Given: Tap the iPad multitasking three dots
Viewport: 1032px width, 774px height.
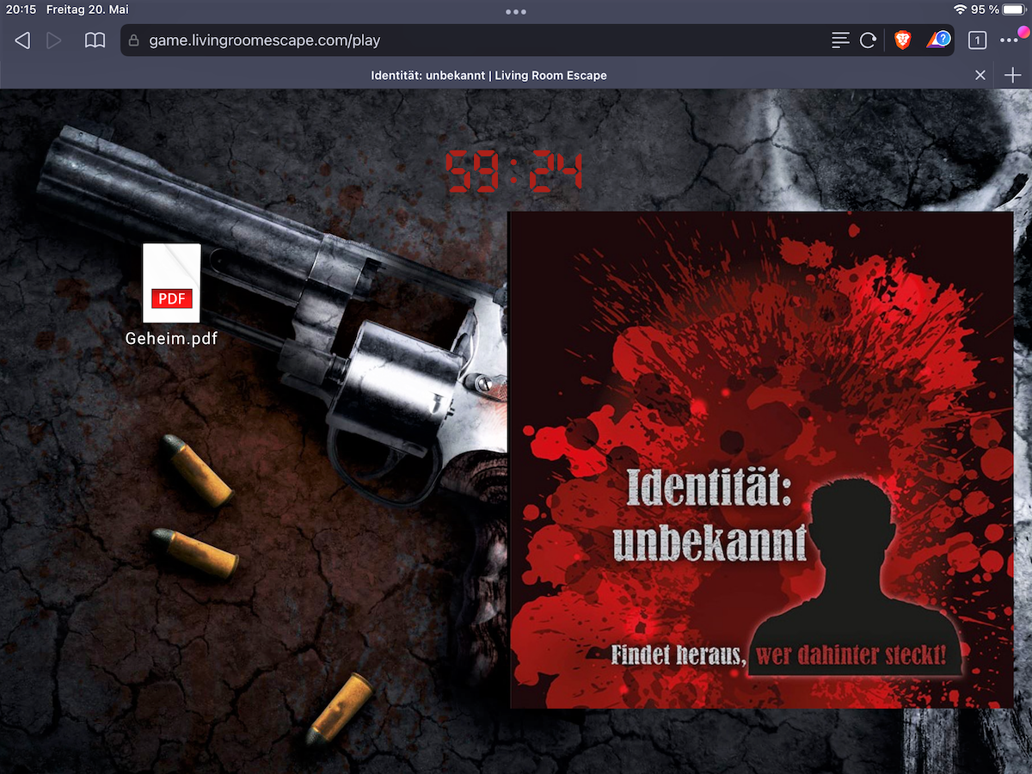Looking at the screenshot, I should coord(516,12).
